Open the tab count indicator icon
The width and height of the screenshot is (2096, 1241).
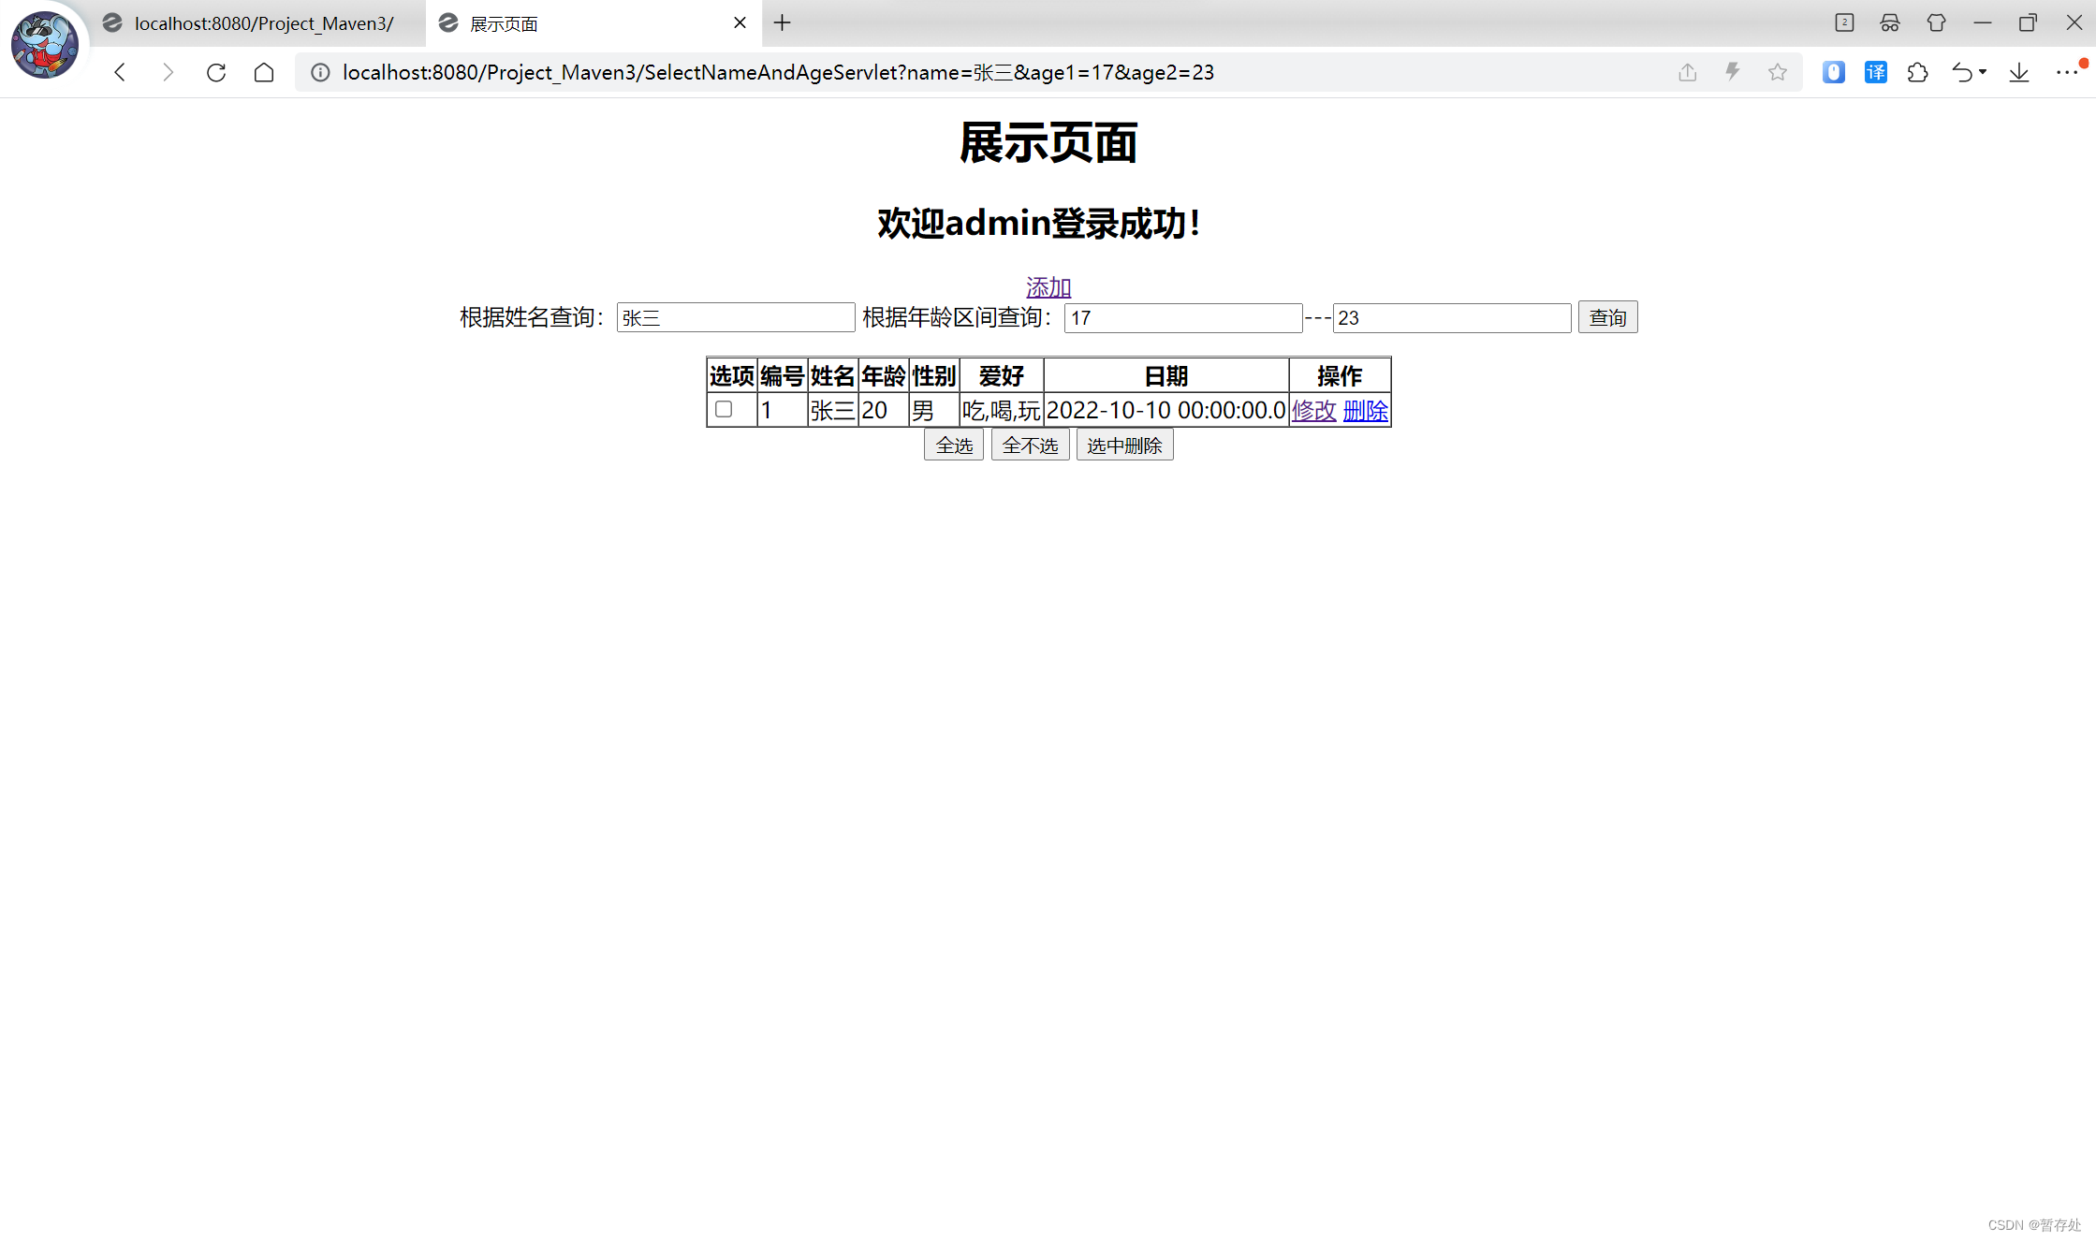pyautogui.click(x=1844, y=22)
